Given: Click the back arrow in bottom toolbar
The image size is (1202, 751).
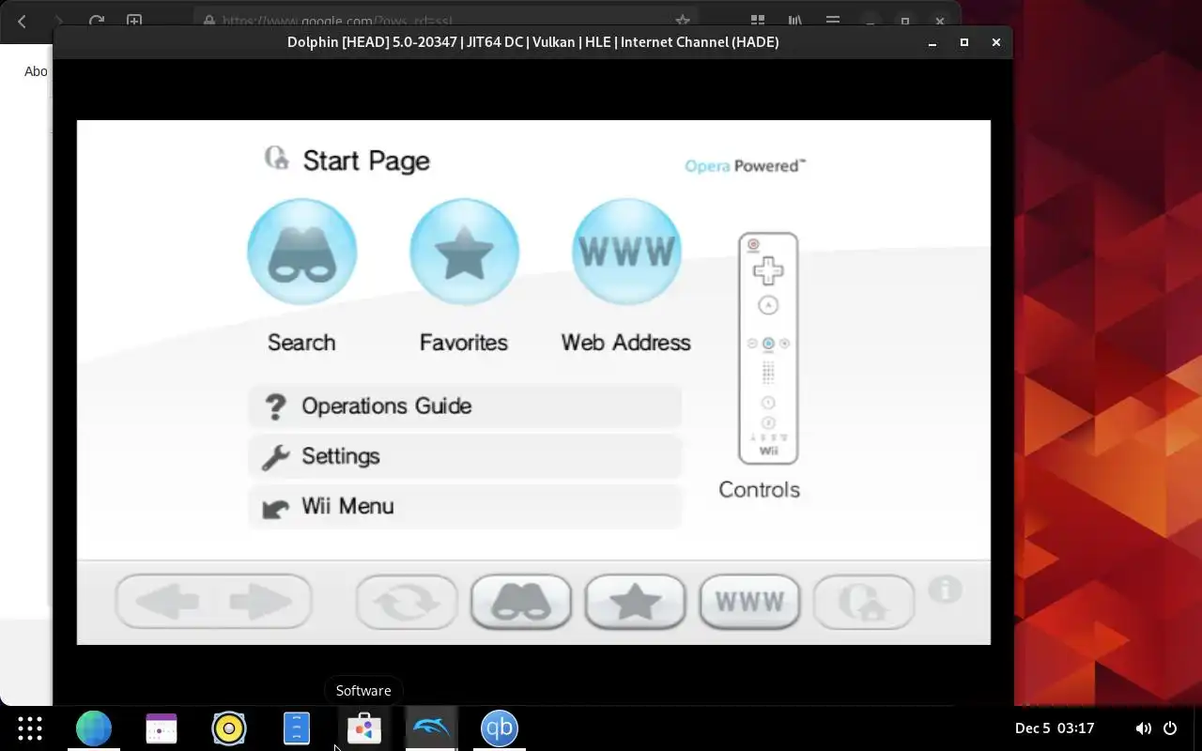Looking at the screenshot, I should 167,602.
